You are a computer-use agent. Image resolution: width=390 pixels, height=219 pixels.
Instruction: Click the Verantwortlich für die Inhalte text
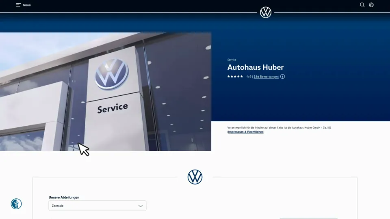279,128
